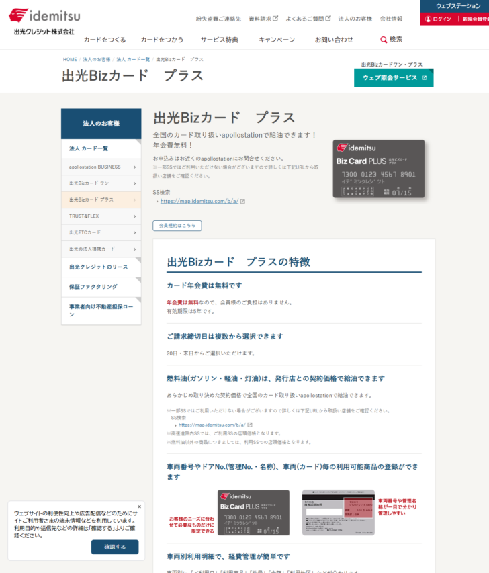Click external icon next to lower map URL

[x=250, y=425]
